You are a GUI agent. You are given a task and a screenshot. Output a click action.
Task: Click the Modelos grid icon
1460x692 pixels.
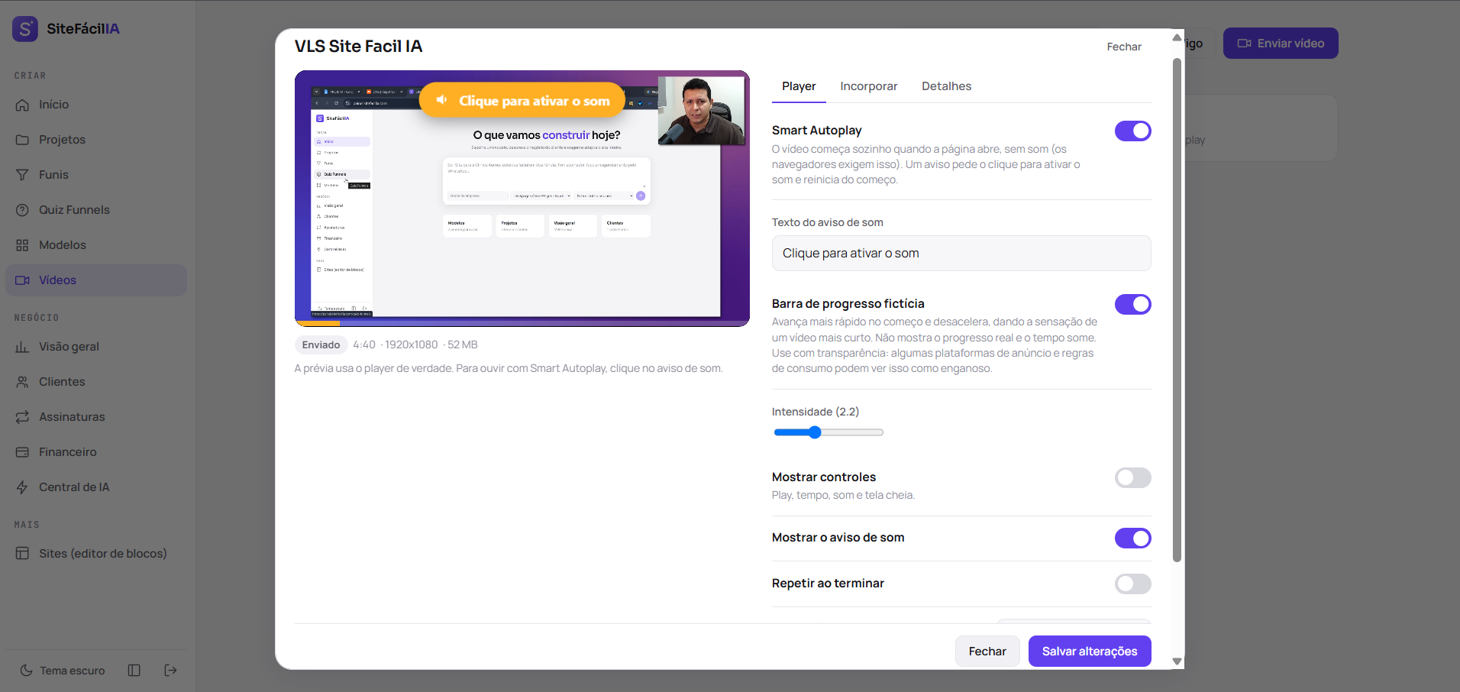[23, 245]
